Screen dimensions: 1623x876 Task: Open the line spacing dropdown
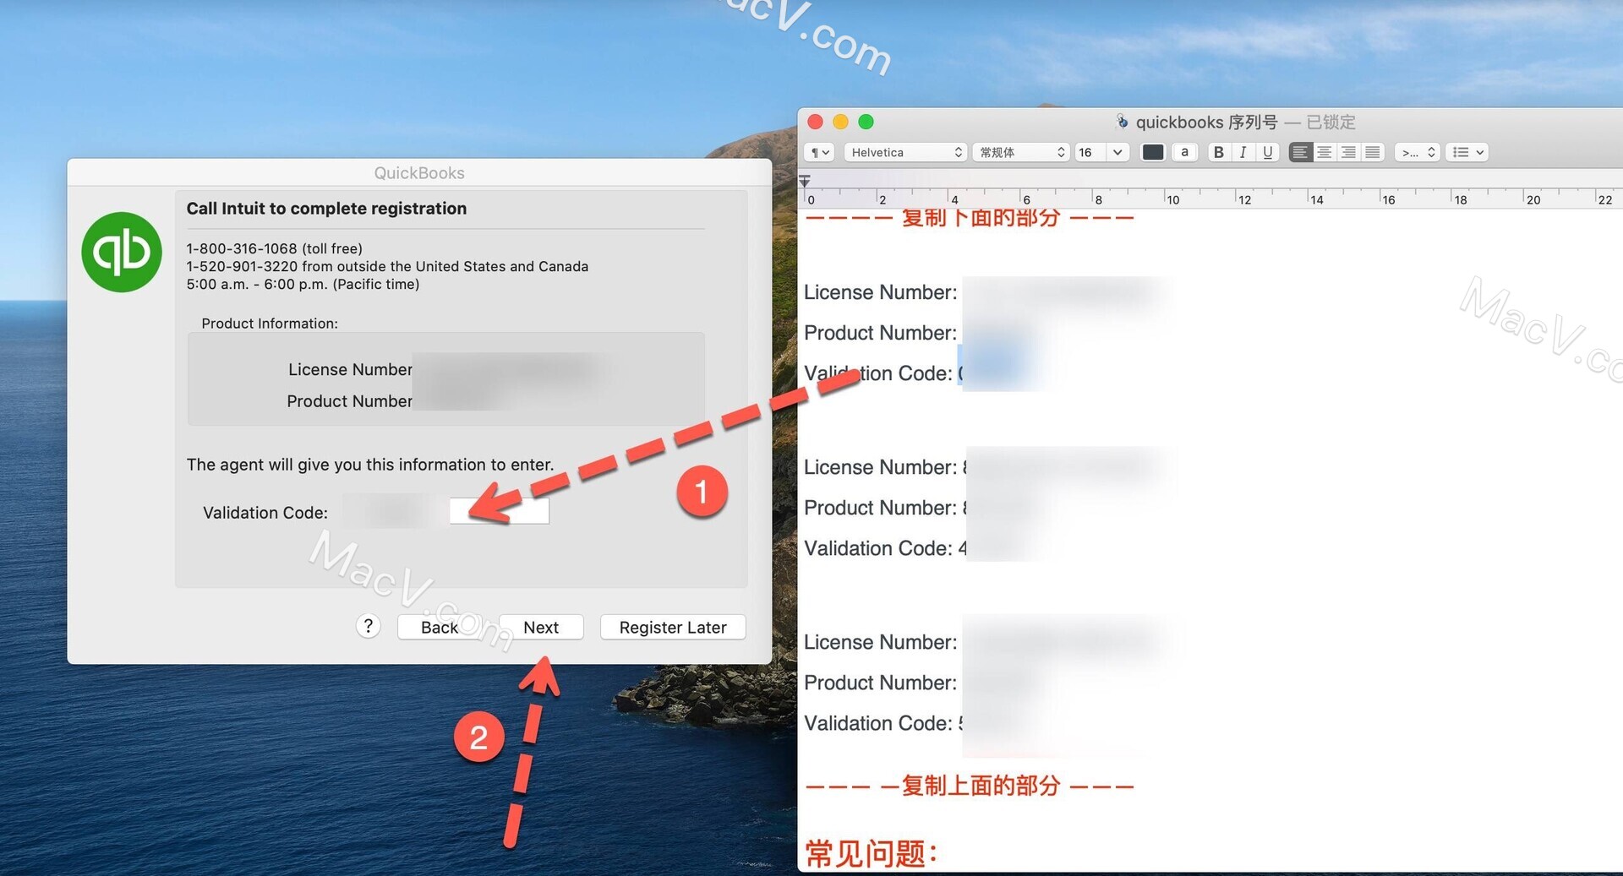click(1418, 152)
